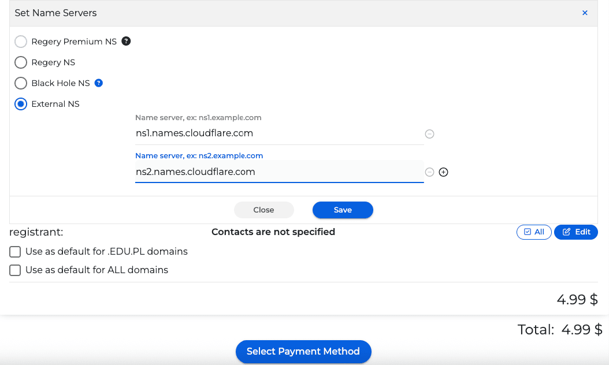Edit the registrant contacts
Image resolution: width=609 pixels, height=365 pixels.
pos(576,232)
